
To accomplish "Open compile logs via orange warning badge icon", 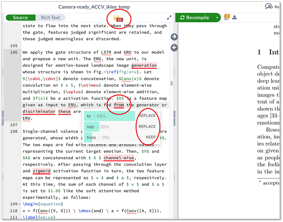I will pos(227,17).
